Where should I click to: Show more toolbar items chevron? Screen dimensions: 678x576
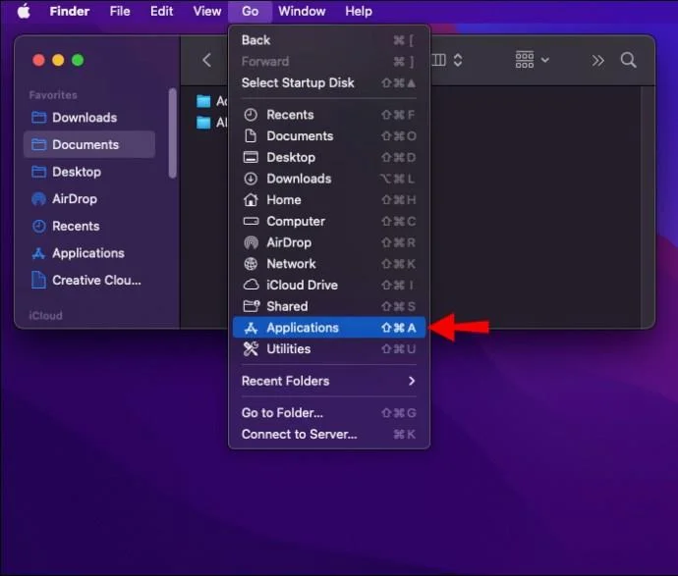point(598,61)
